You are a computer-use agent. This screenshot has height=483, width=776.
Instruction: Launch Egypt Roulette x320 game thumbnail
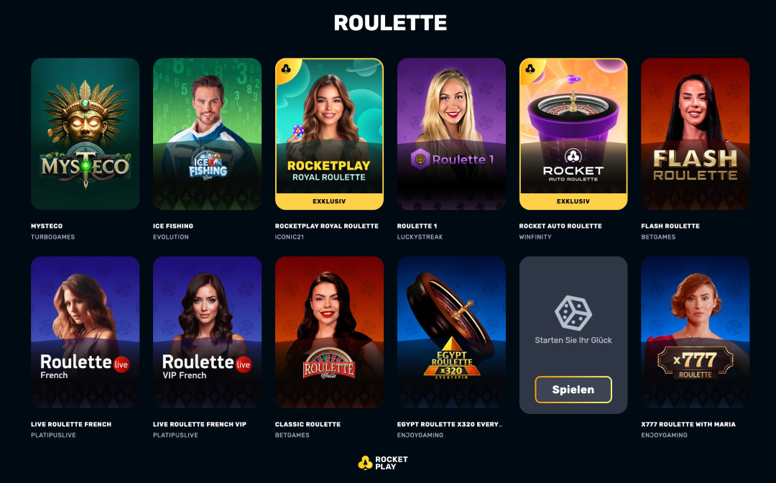point(451,332)
